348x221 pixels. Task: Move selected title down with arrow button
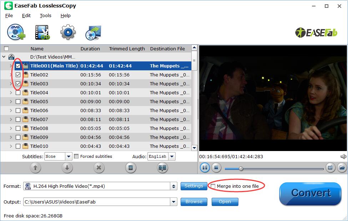point(67,167)
